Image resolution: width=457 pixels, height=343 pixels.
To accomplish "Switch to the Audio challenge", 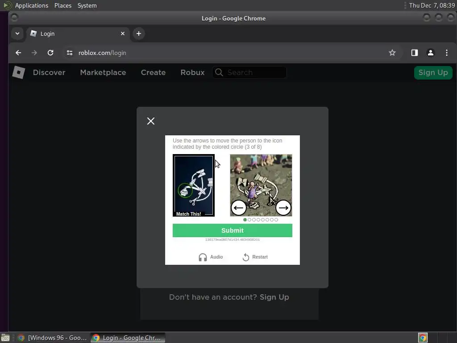I will pos(211,257).
